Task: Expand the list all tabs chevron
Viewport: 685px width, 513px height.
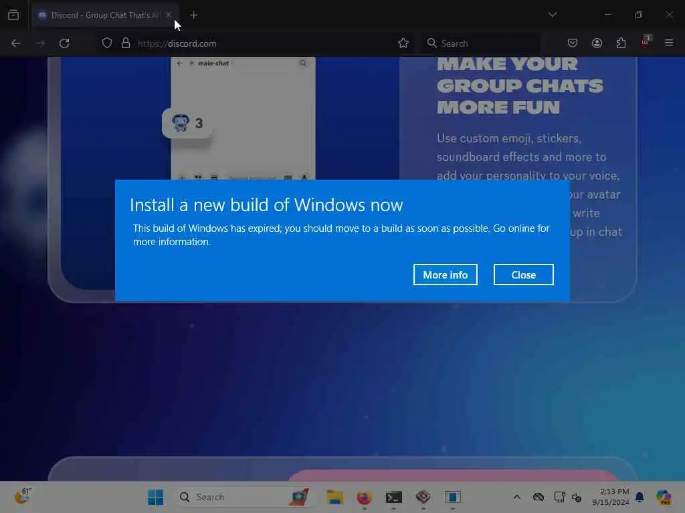Action: 552,15
